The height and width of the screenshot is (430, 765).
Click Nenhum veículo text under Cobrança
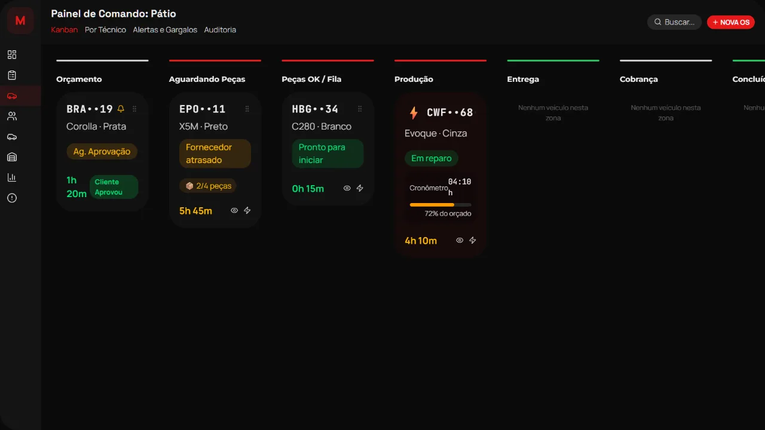pyautogui.click(x=666, y=113)
